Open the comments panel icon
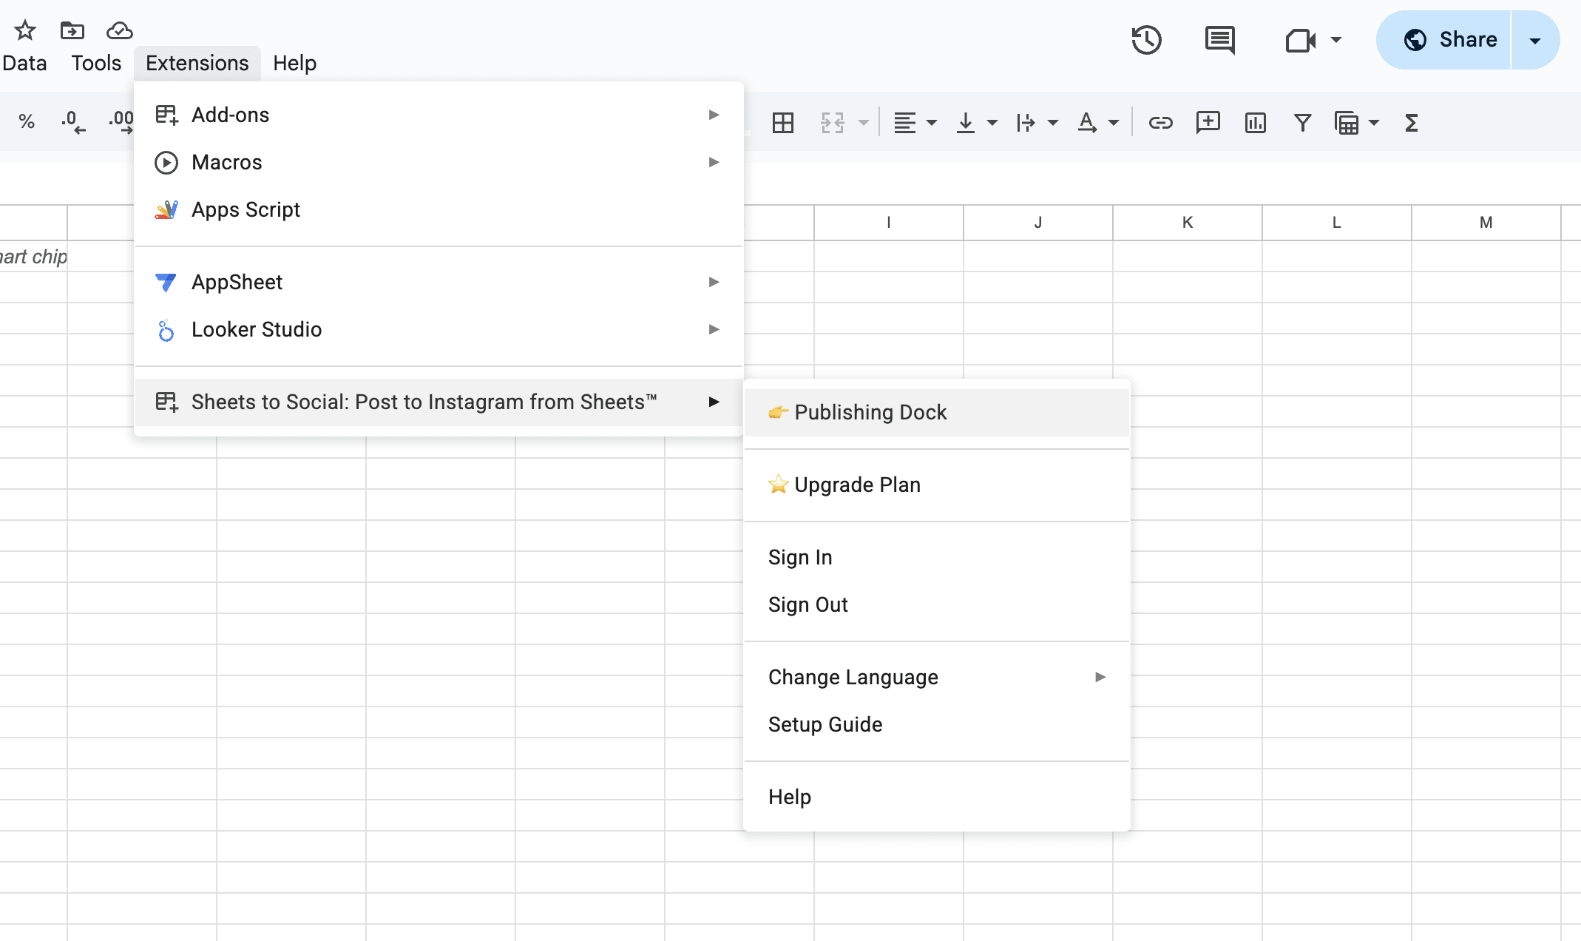 click(1219, 40)
